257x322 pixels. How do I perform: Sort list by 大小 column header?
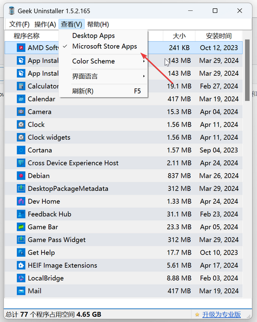click(x=179, y=36)
